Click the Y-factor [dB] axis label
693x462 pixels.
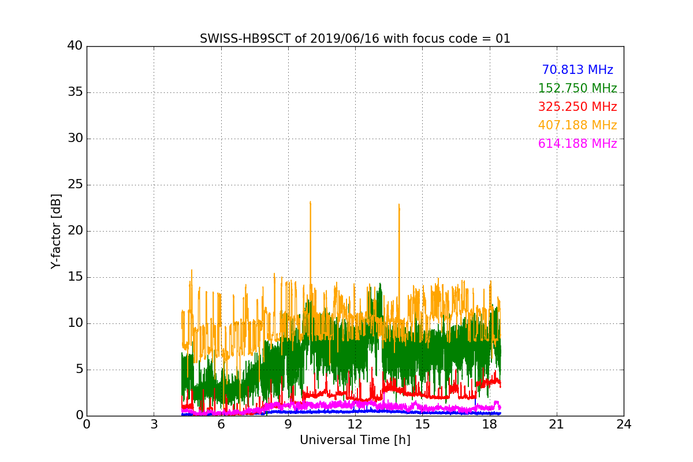pyautogui.click(x=56, y=231)
